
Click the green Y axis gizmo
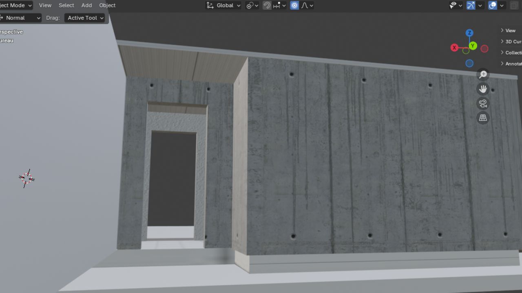[473, 46]
